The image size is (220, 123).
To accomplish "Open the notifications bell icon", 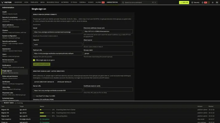I will coord(203,2).
